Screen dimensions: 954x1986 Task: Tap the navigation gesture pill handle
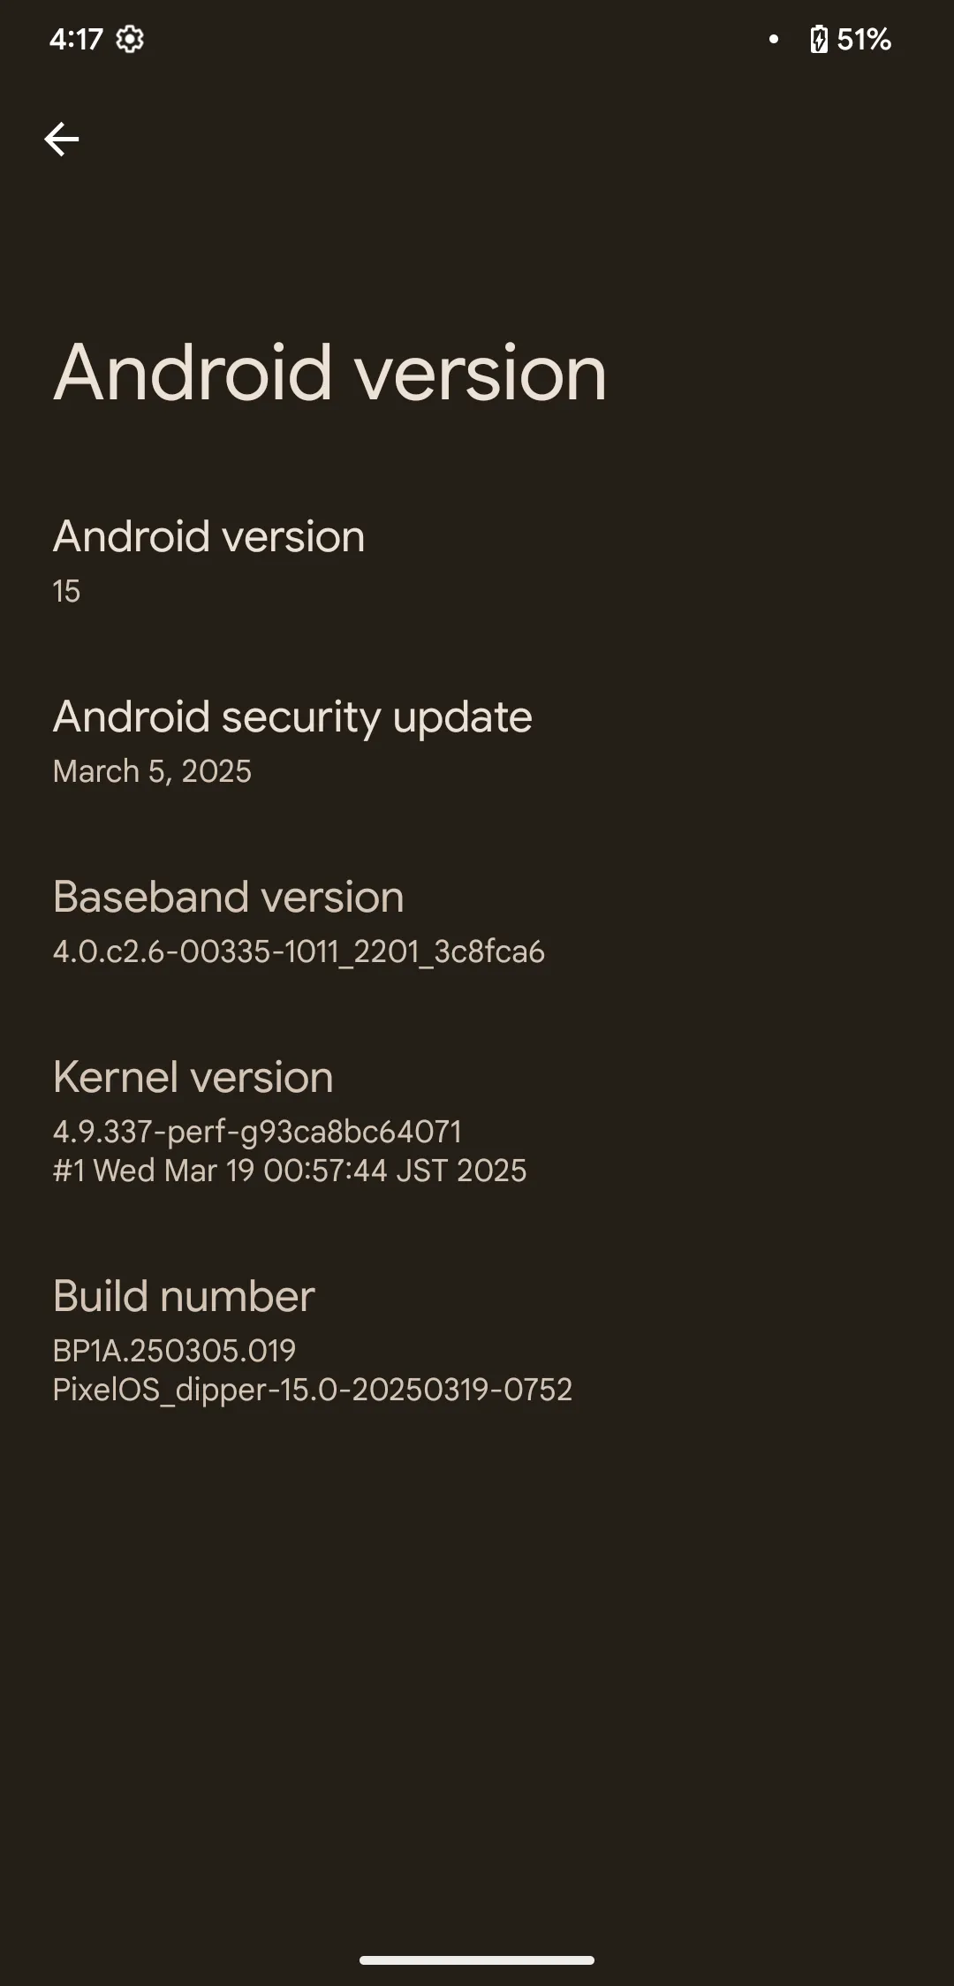click(477, 1960)
